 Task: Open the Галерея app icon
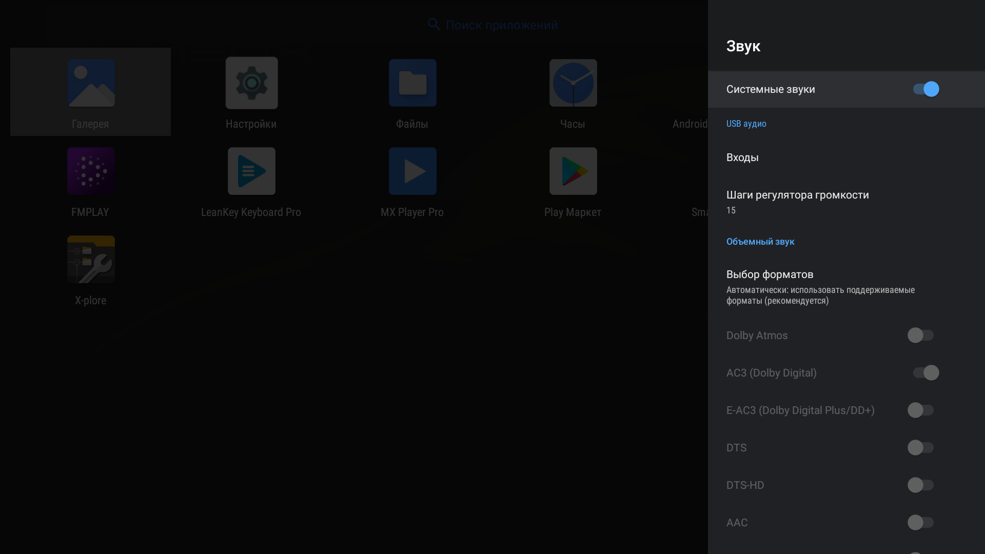point(91,83)
